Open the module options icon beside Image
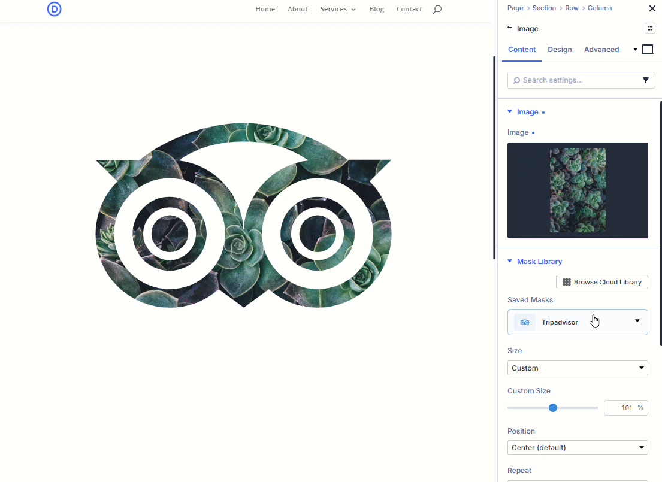The image size is (662, 482). [x=650, y=28]
